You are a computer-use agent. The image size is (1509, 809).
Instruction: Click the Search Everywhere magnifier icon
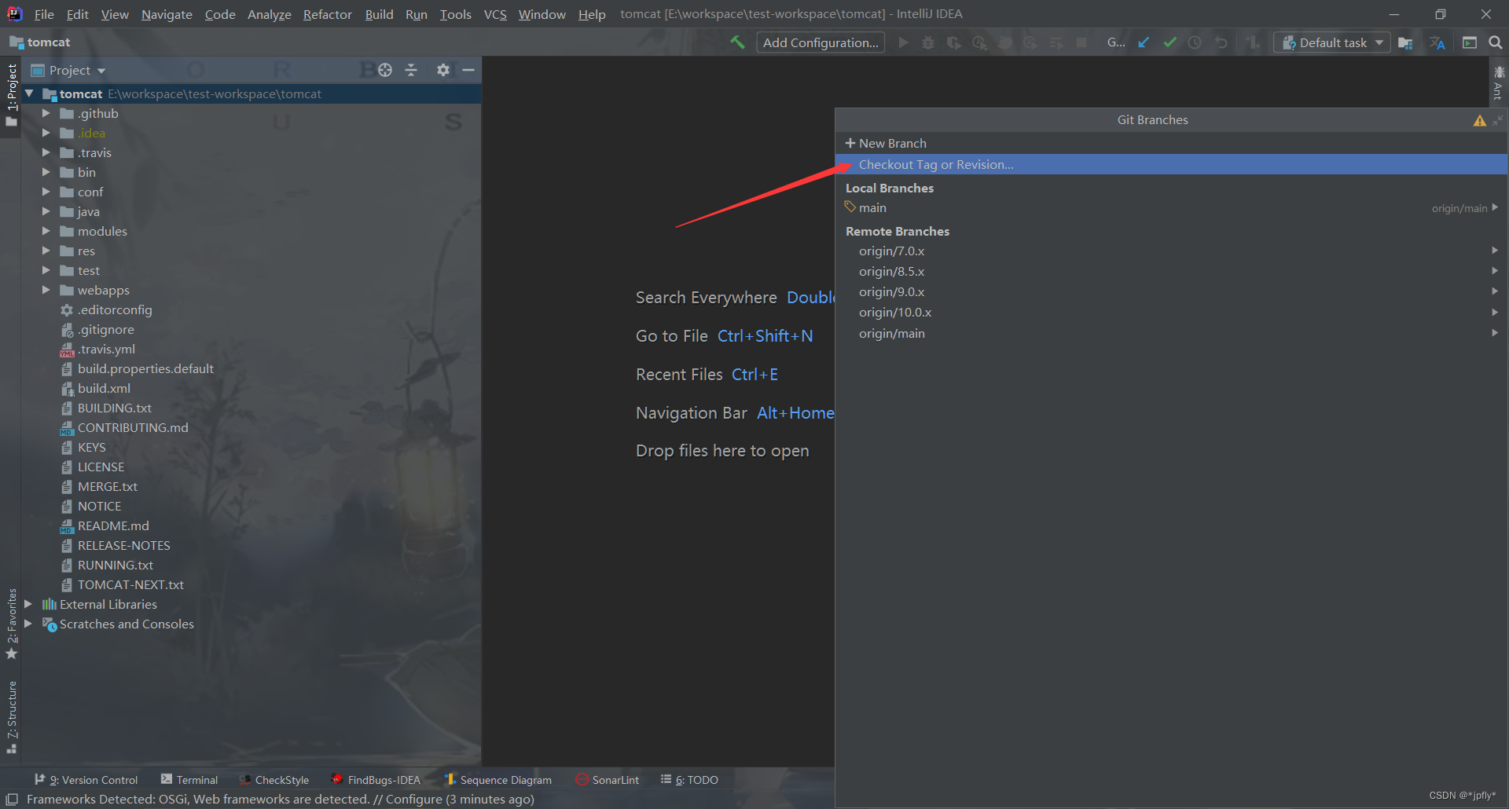point(1495,42)
